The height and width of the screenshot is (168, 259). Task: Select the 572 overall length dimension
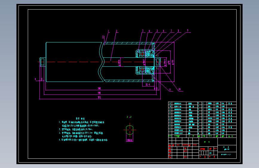click(99, 97)
